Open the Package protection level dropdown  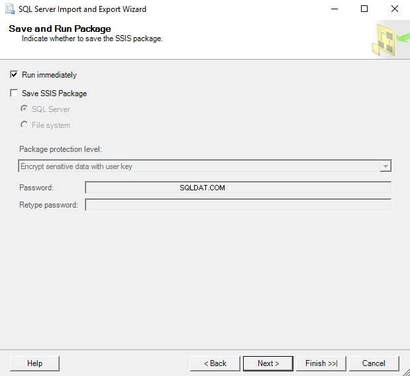(205, 166)
